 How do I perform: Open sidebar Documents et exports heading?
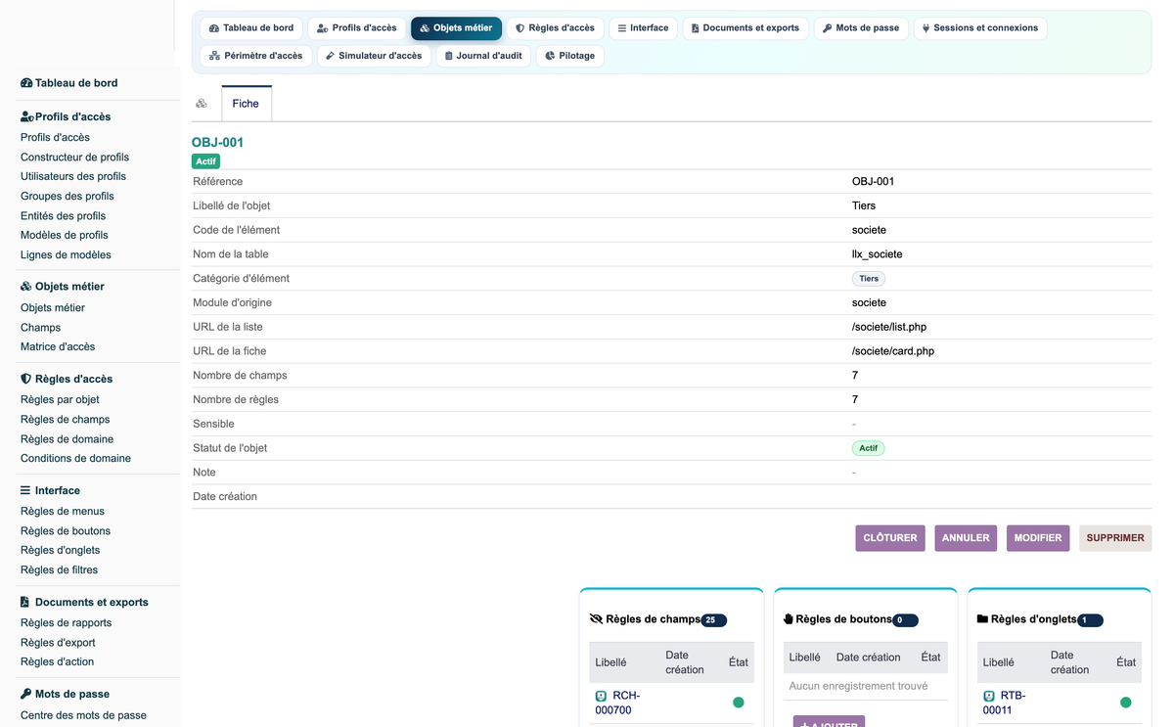click(x=84, y=602)
